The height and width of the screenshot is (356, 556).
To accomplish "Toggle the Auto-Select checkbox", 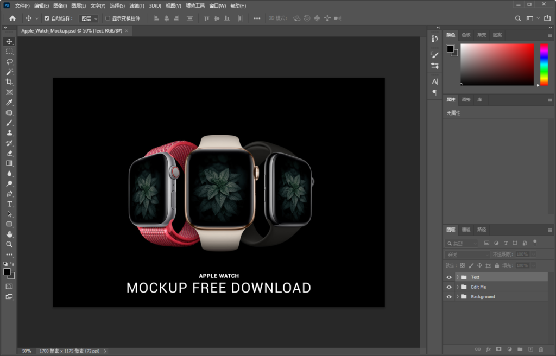I will tap(47, 18).
